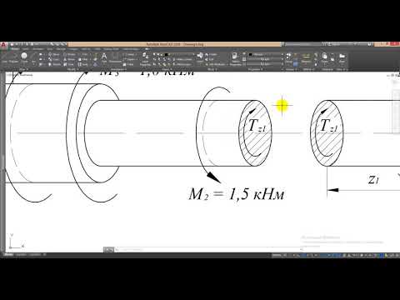Click the Model layout tab at the bottom

click(x=7, y=254)
